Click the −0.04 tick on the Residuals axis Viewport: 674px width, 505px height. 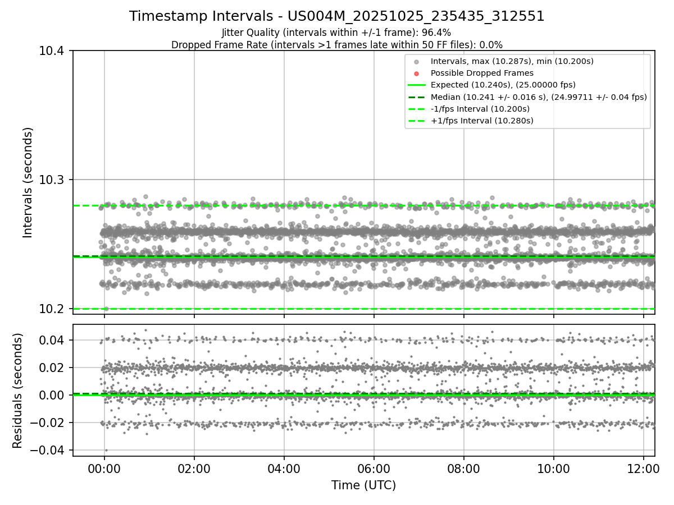coord(48,450)
